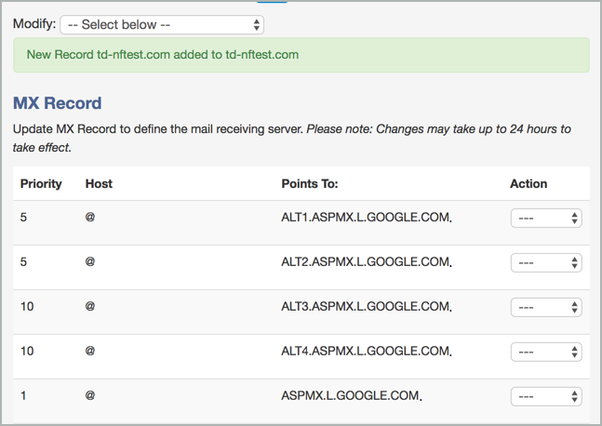Click the @ host of the ALT1 row
This screenshot has width=602, height=426.
[x=90, y=218]
